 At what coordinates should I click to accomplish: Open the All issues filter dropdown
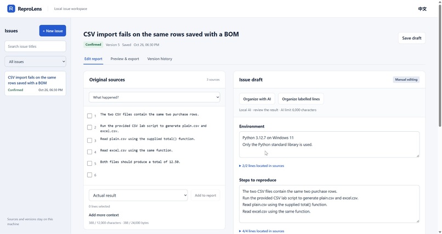point(35,62)
